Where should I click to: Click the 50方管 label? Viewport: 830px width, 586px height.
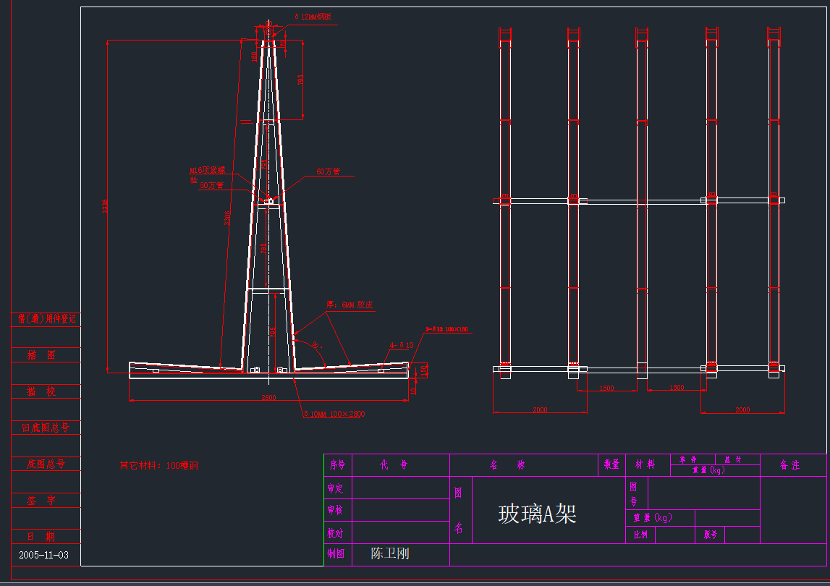coord(211,186)
